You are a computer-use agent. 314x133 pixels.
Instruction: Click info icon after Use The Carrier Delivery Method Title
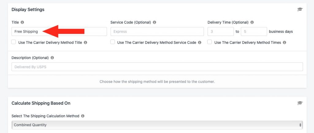point(86,42)
